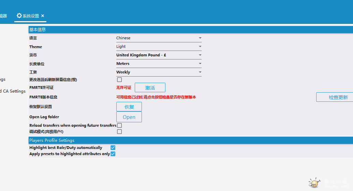Disable Apply presets to highlighted attributes only

click(x=113, y=154)
